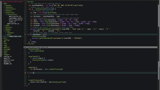
Task: Expand the helpers/ folder arrow
Action: tap(4, 11)
